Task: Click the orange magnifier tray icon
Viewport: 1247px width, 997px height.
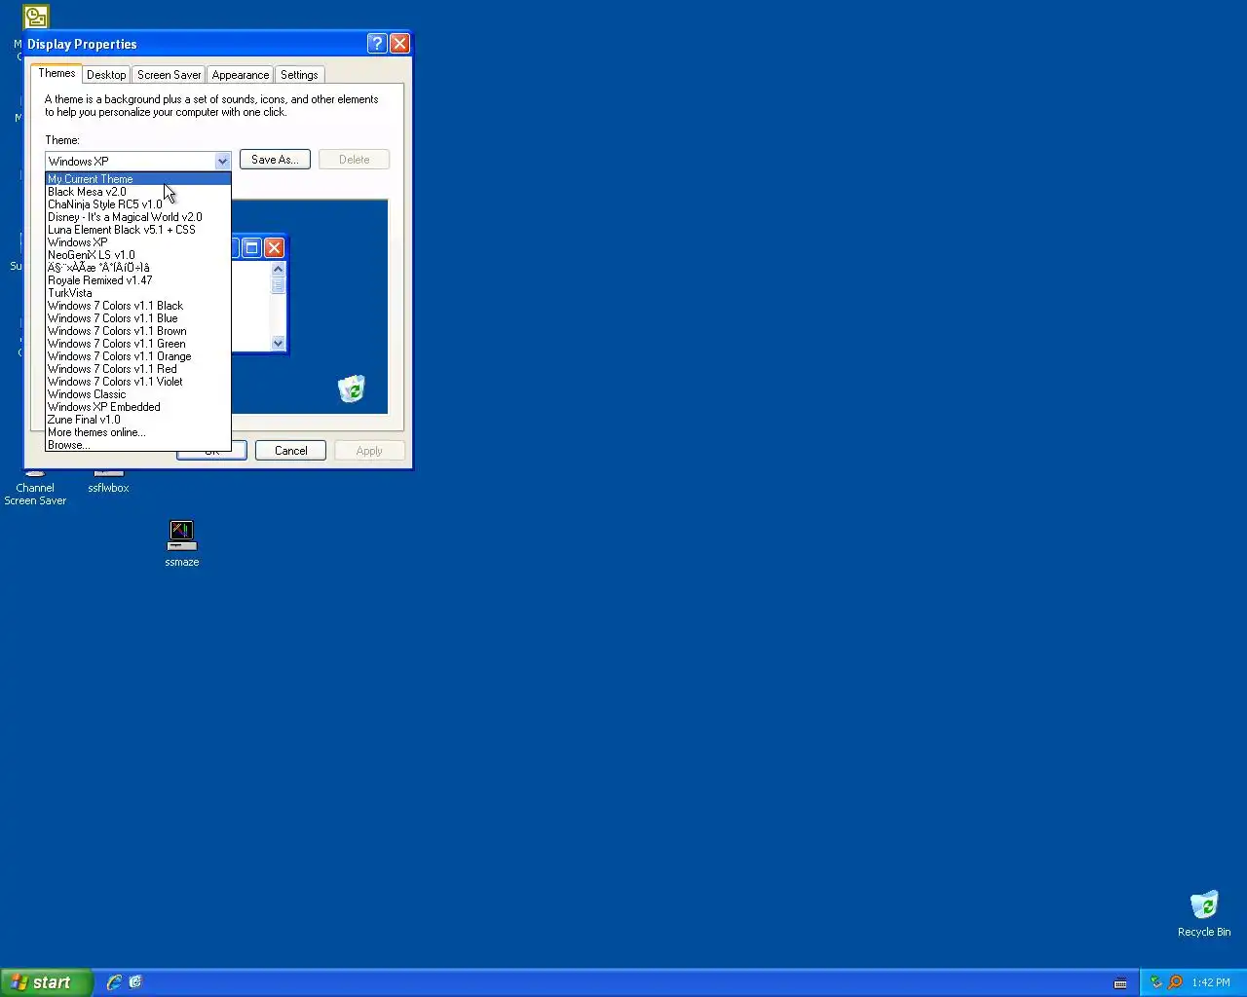Action: point(1175,982)
